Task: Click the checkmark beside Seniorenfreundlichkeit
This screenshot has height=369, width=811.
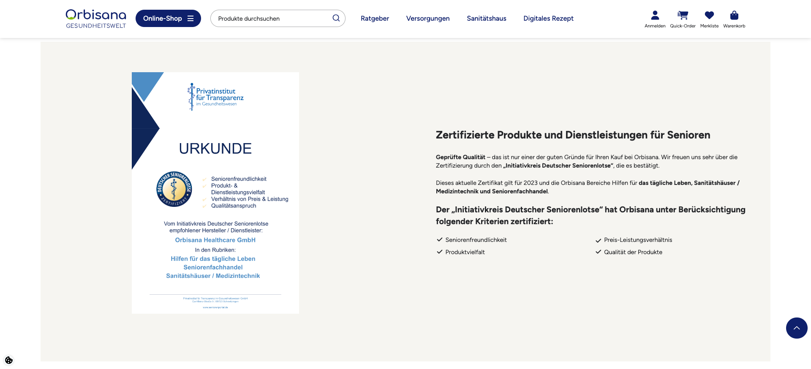Action: (x=439, y=240)
